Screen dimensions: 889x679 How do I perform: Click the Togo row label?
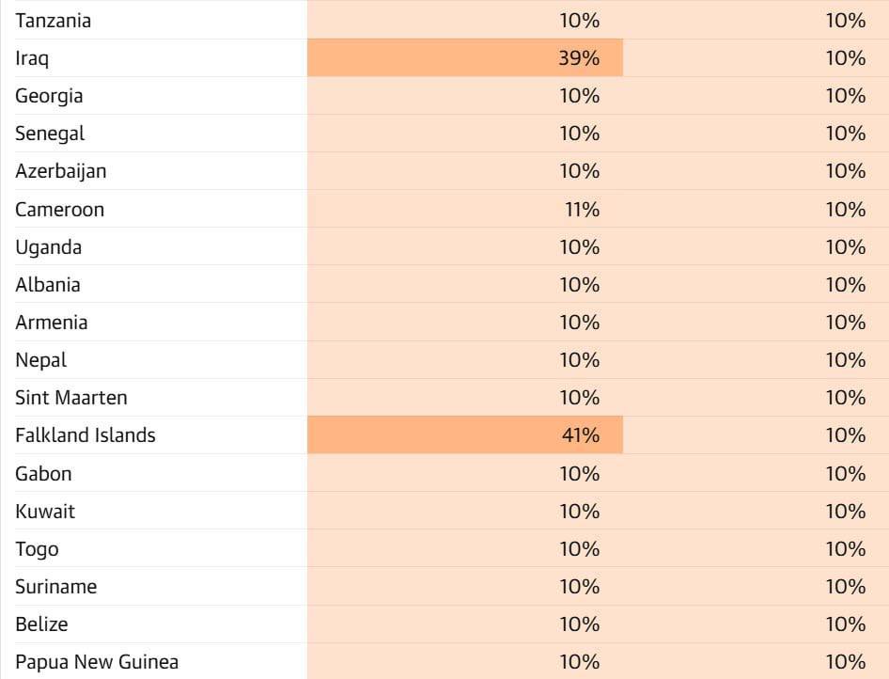click(x=37, y=549)
